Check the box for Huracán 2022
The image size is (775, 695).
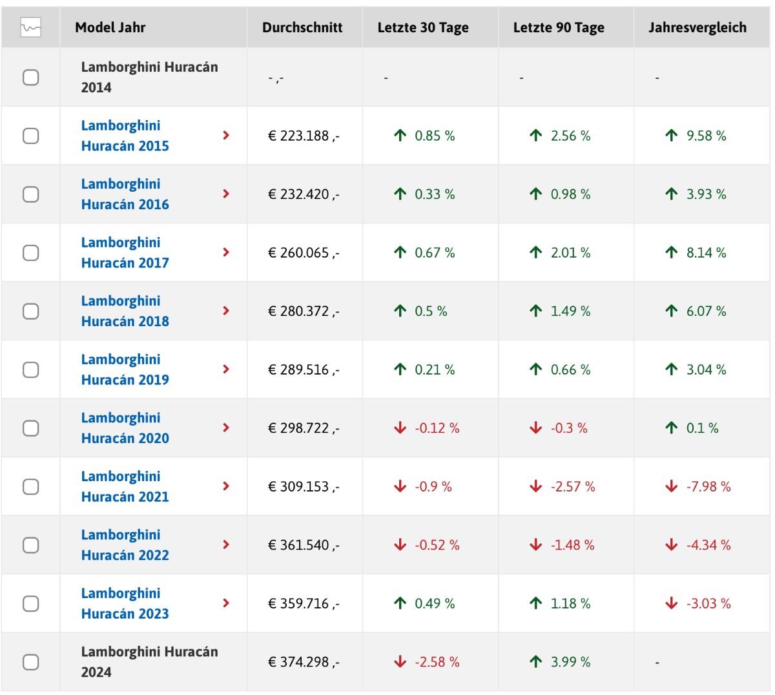click(30, 545)
